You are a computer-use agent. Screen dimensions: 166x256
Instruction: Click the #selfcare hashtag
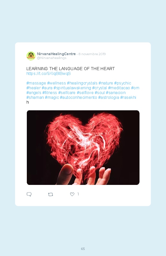click(x=67, y=92)
